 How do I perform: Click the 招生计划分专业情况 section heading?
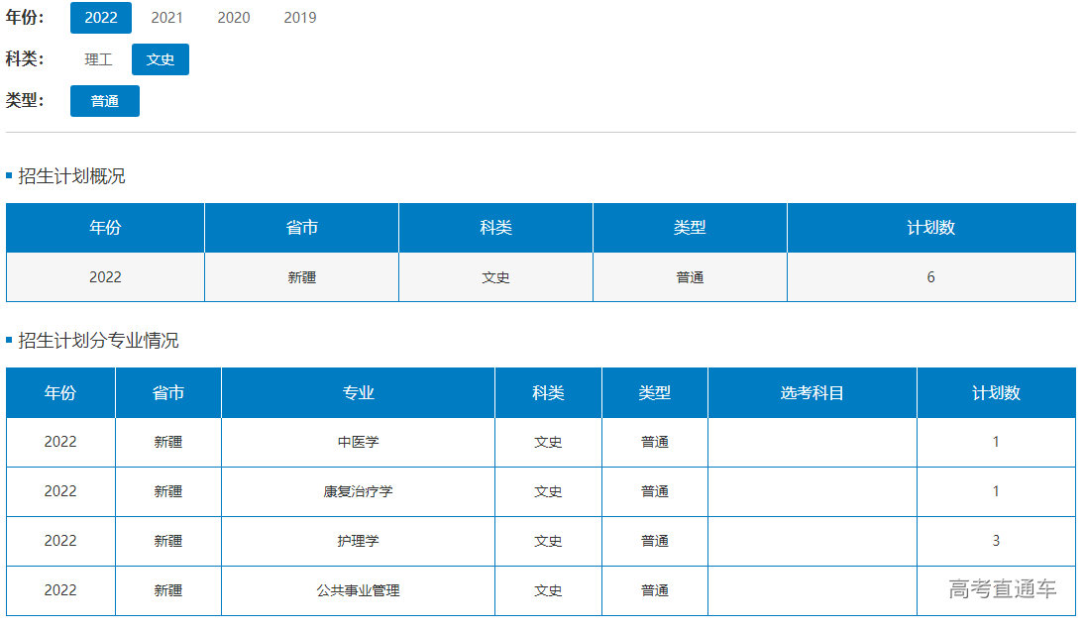pyautogui.click(x=98, y=341)
